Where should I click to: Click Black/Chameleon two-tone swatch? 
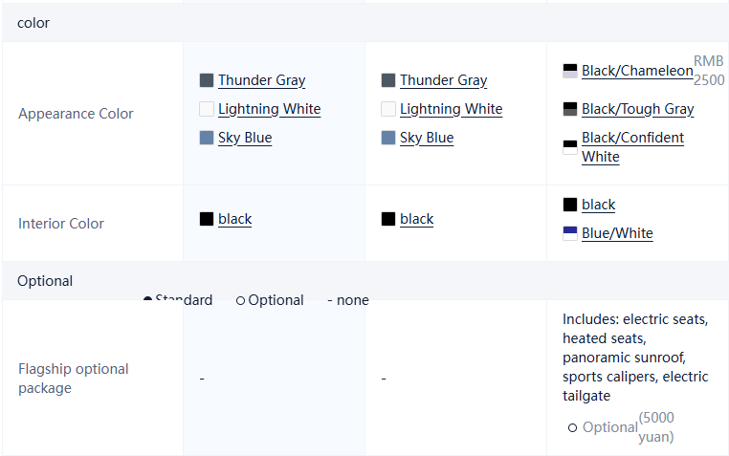pyautogui.click(x=570, y=71)
